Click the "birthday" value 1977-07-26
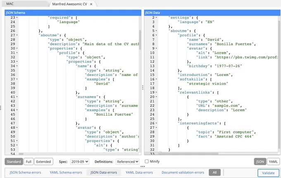Screen dimensions: 281x178 coord(228,66)
